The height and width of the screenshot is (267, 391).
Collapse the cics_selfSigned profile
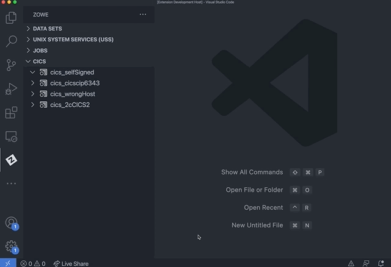point(33,73)
